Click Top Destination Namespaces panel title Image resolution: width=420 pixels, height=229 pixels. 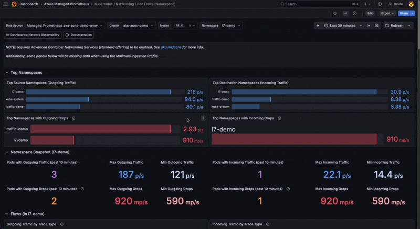click(250, 83)
